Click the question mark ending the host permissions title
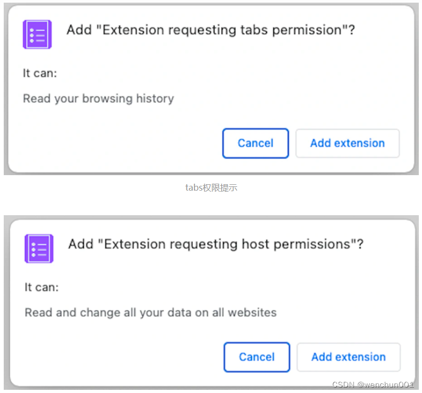This screenshot has width=422, height=393. [360, 244]
